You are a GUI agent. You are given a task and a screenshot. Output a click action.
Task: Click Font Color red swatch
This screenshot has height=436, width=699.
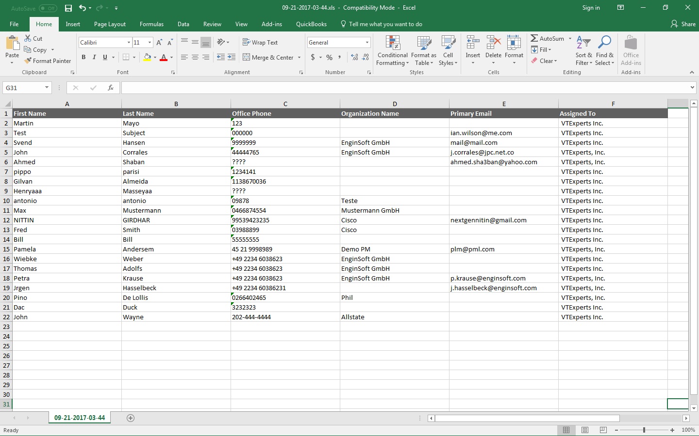point(164,57)
